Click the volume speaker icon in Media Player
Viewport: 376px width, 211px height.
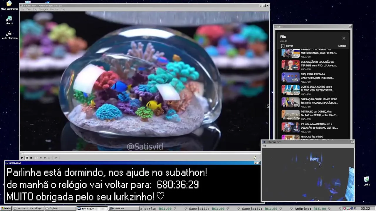click(x=255, y=158)
